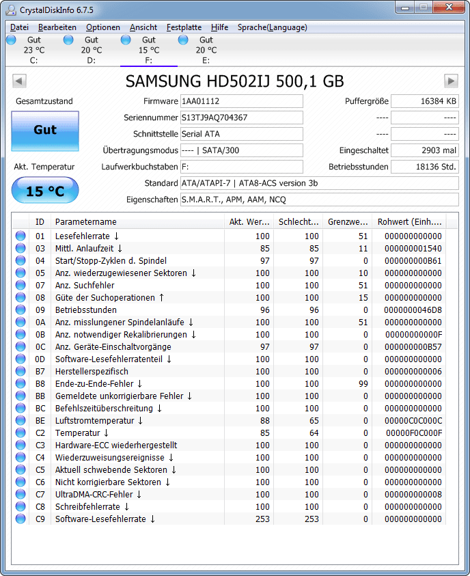Click the Parametername column header
Screen dimensions: 470x576
137,222
